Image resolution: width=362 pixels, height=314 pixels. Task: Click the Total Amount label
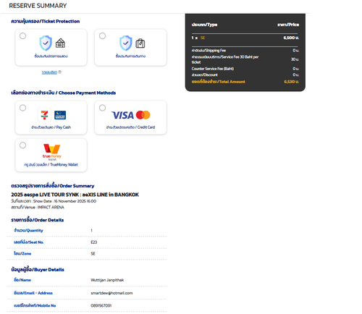[219, 82]
